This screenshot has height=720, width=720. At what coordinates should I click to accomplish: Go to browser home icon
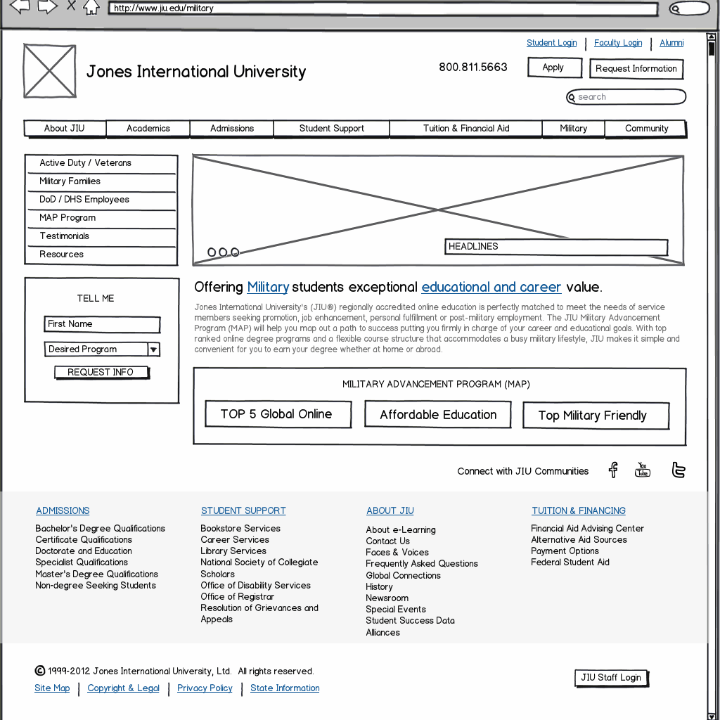[x=91, y=8]
